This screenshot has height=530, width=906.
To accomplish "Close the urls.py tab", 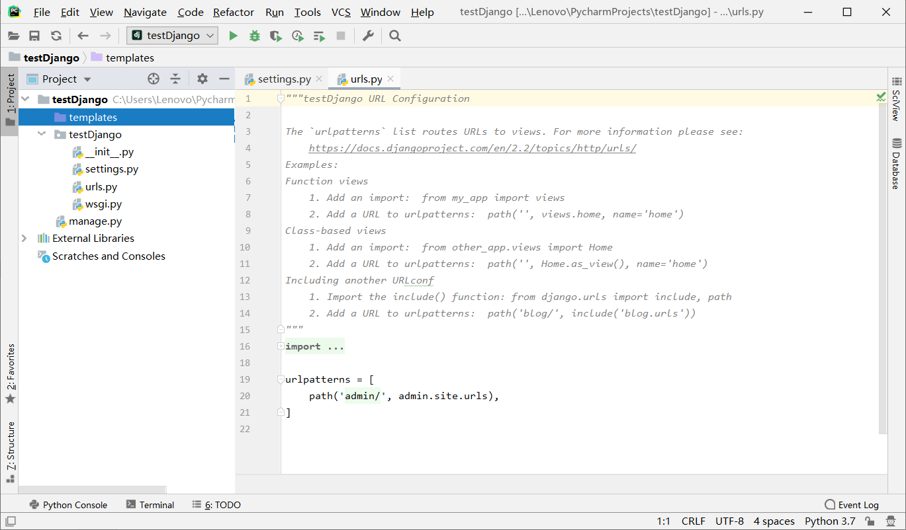I will point(390,79).
